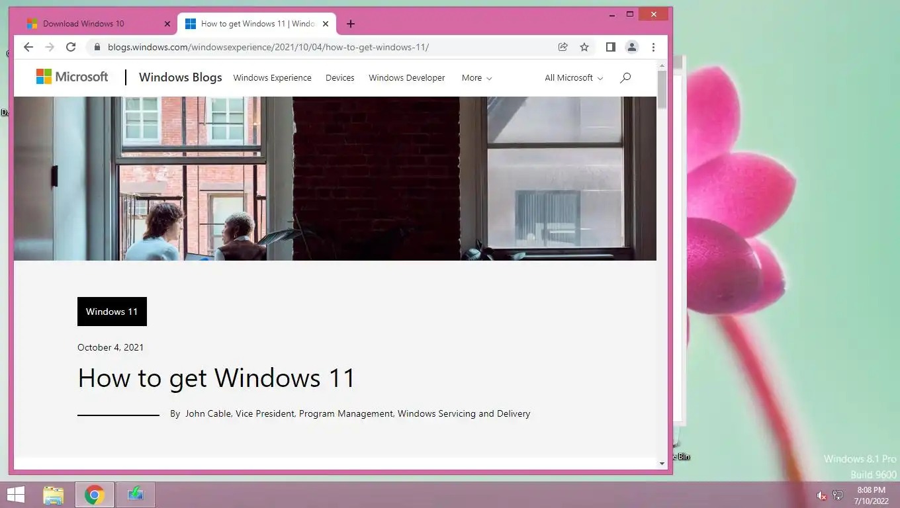Click the How to get Windows 11 headline
Viewport: 900px width, 508px height.
tap(216, 378)
